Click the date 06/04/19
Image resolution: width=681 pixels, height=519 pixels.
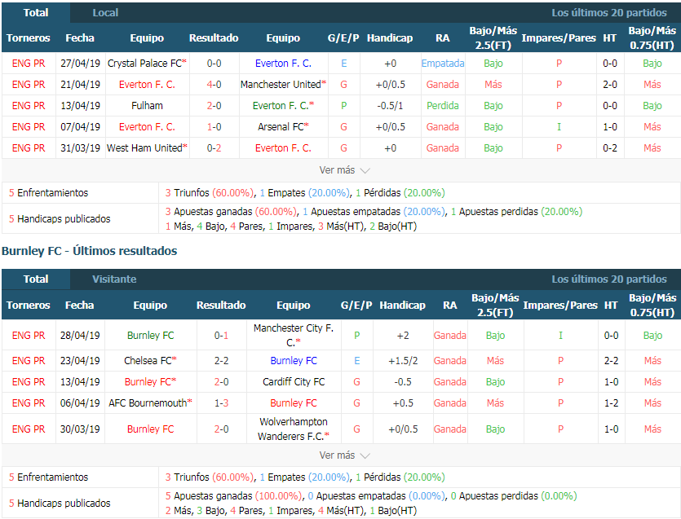[80, 403]
